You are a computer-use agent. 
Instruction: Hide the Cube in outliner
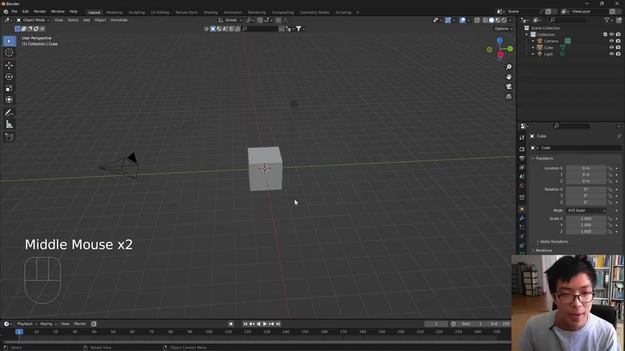pyautogui.click(x=611, y=47)
